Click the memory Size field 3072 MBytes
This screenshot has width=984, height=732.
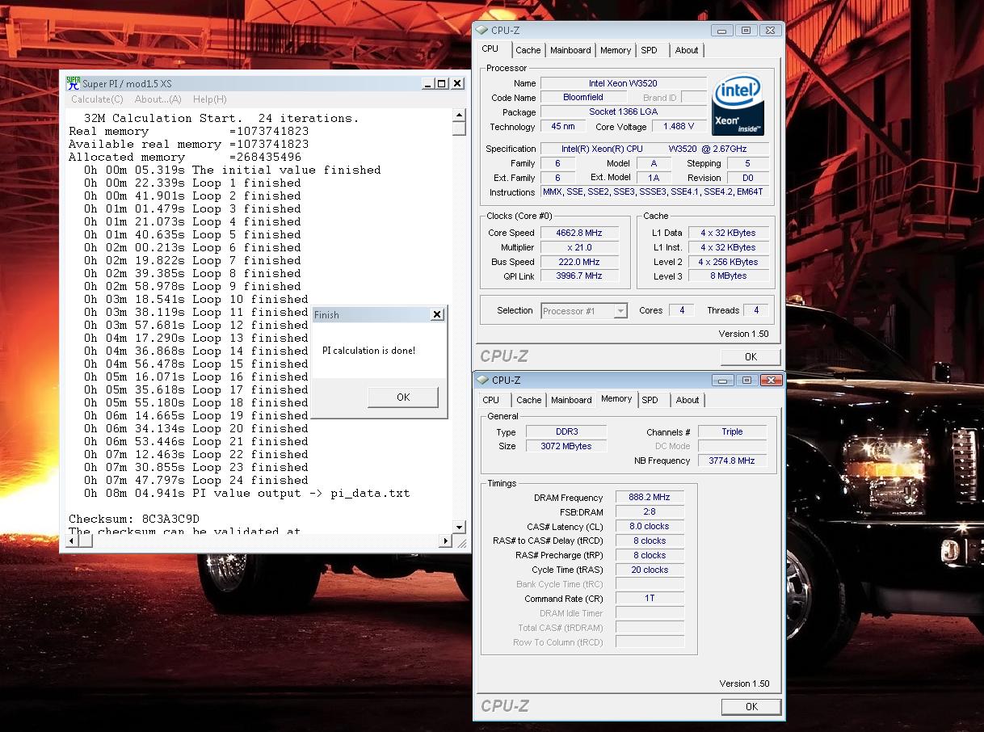pos(566,446)
